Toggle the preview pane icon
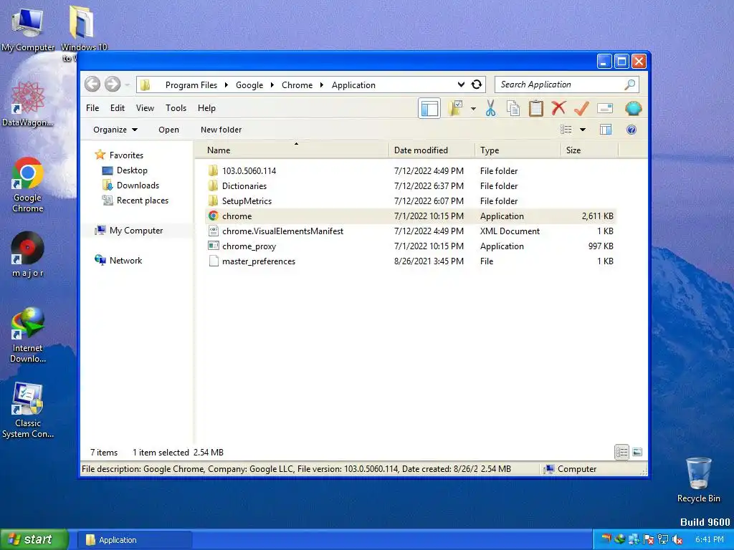This screenshot has height=550, width=734. pos(606,130)
